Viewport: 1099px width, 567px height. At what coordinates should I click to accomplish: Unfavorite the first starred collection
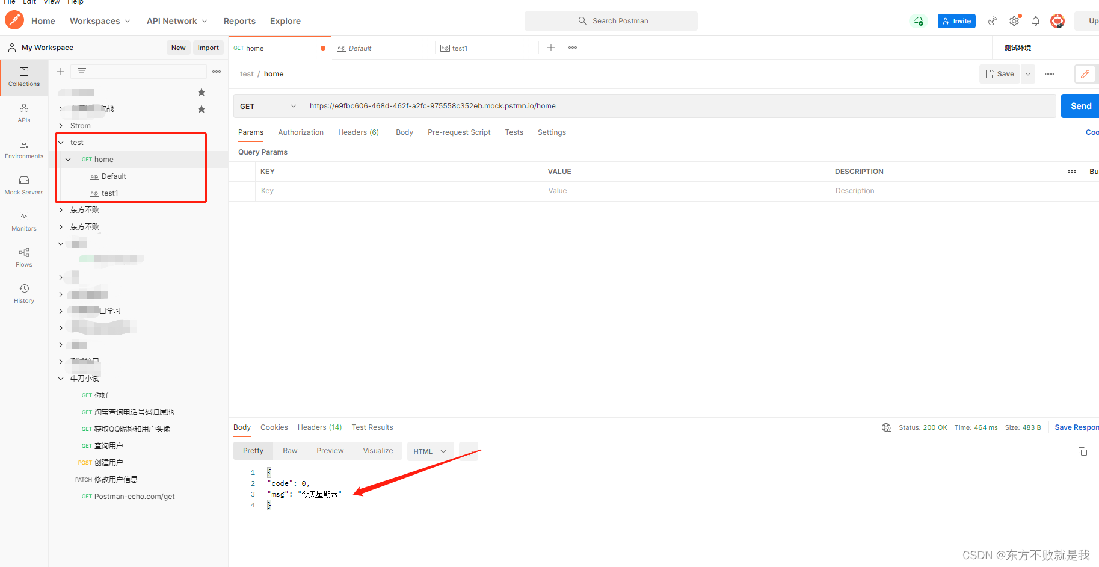coord(201,91)
